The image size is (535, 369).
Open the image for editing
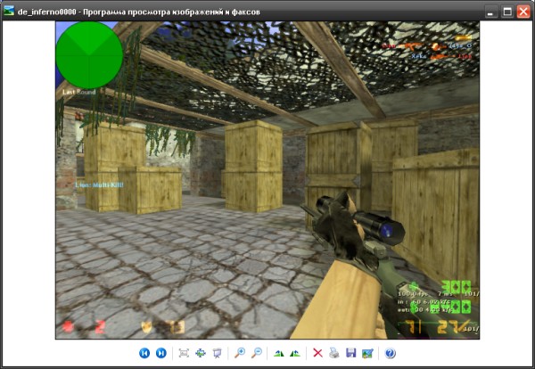tap(367, 353)
